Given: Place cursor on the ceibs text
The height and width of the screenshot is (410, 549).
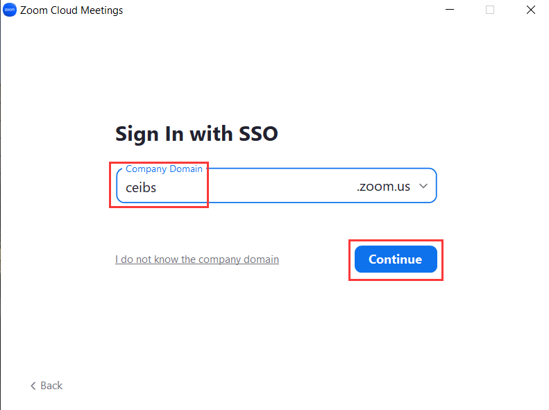Looking at the screenshot, I should [141, 188].
